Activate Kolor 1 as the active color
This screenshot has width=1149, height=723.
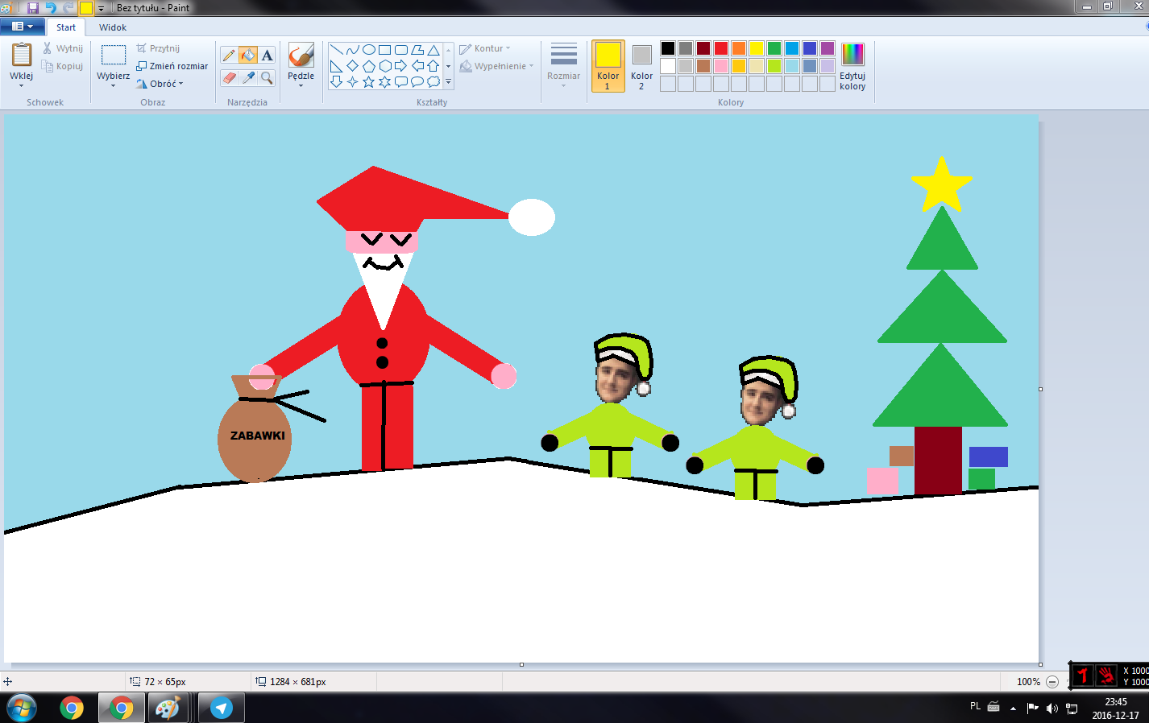tap(608, 66)
